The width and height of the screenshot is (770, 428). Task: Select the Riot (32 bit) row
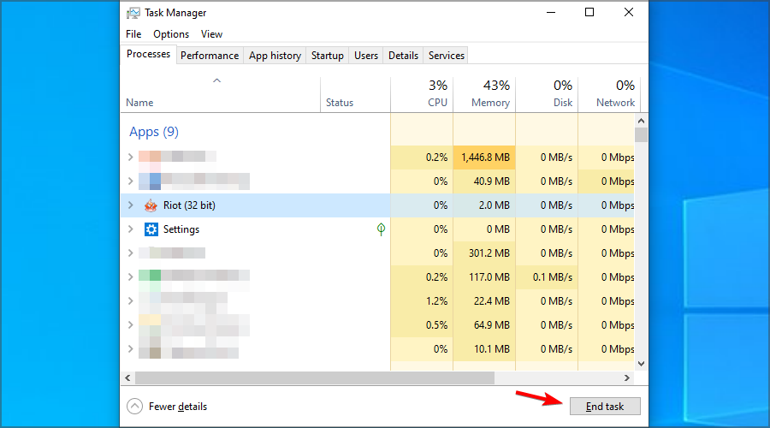(x=377, y=205)
